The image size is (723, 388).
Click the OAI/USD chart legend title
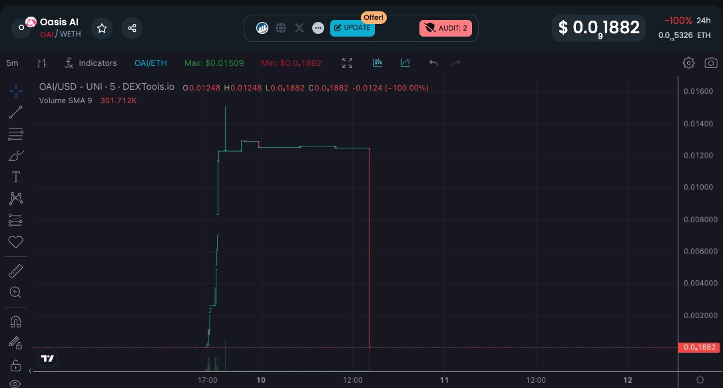tap(107, 87)
